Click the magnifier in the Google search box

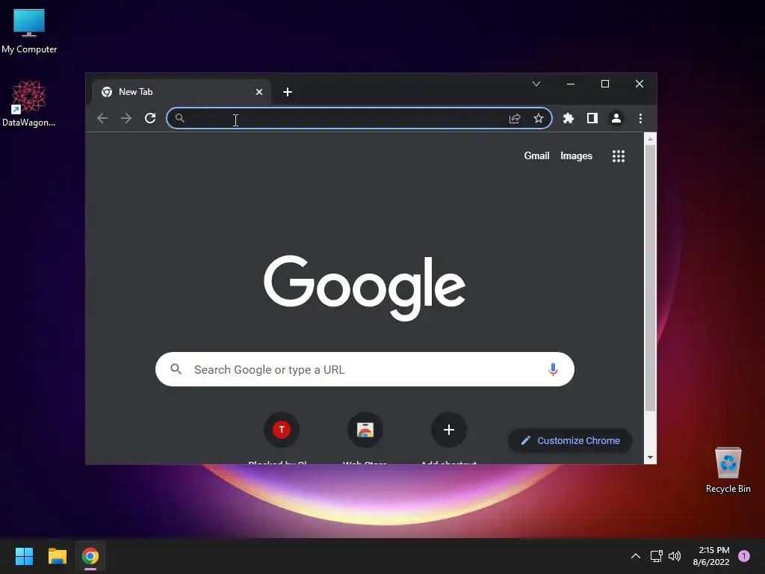176,369
